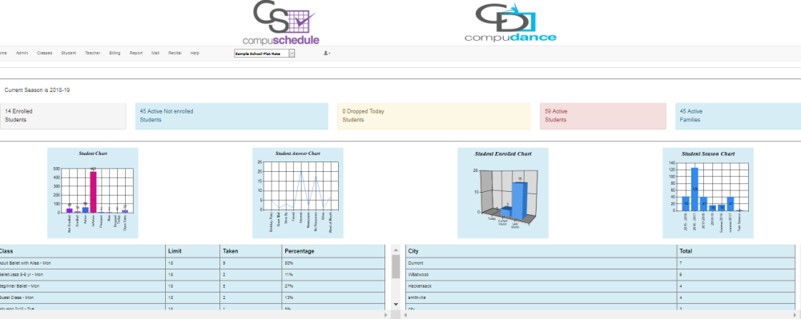
Task: Click the 59 Active Students panel
Action: tap(603, 116)
